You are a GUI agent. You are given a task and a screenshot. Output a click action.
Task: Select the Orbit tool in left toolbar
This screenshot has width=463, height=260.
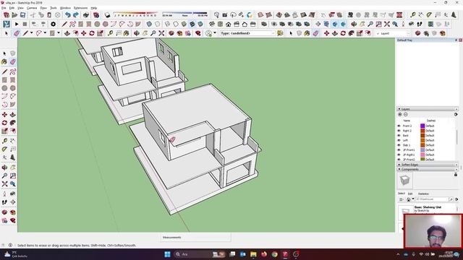4,168
